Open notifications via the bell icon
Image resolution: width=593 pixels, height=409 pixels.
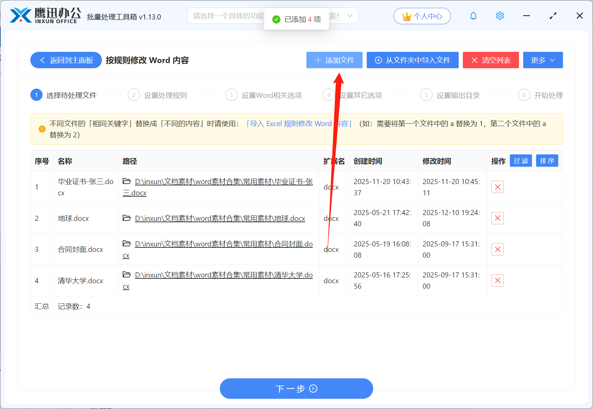pyautogui.click(x=473, y=16)
